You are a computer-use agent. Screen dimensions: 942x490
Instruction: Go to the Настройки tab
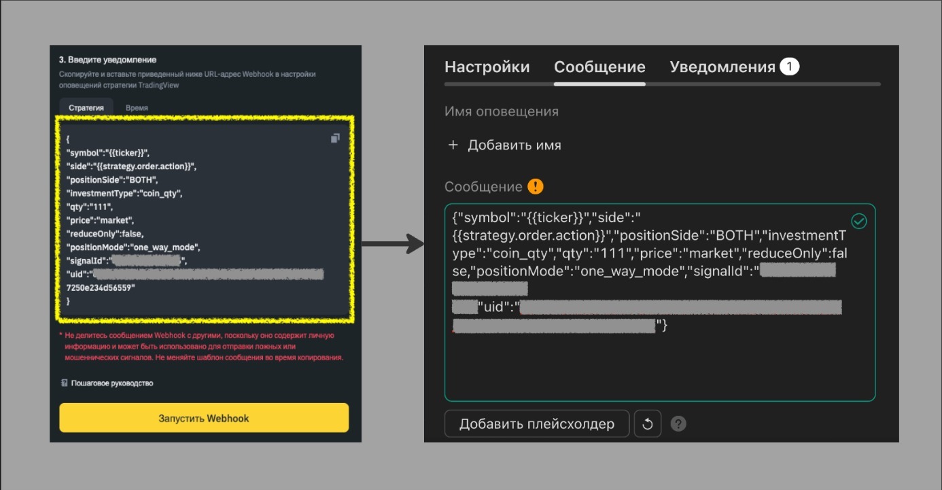pyautogui.click(x=487, y=67)
